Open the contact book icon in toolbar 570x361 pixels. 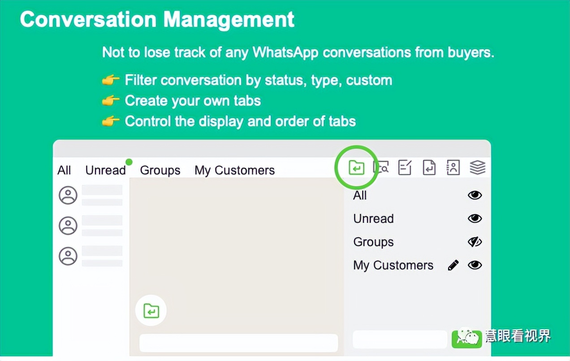click(453, 168)
